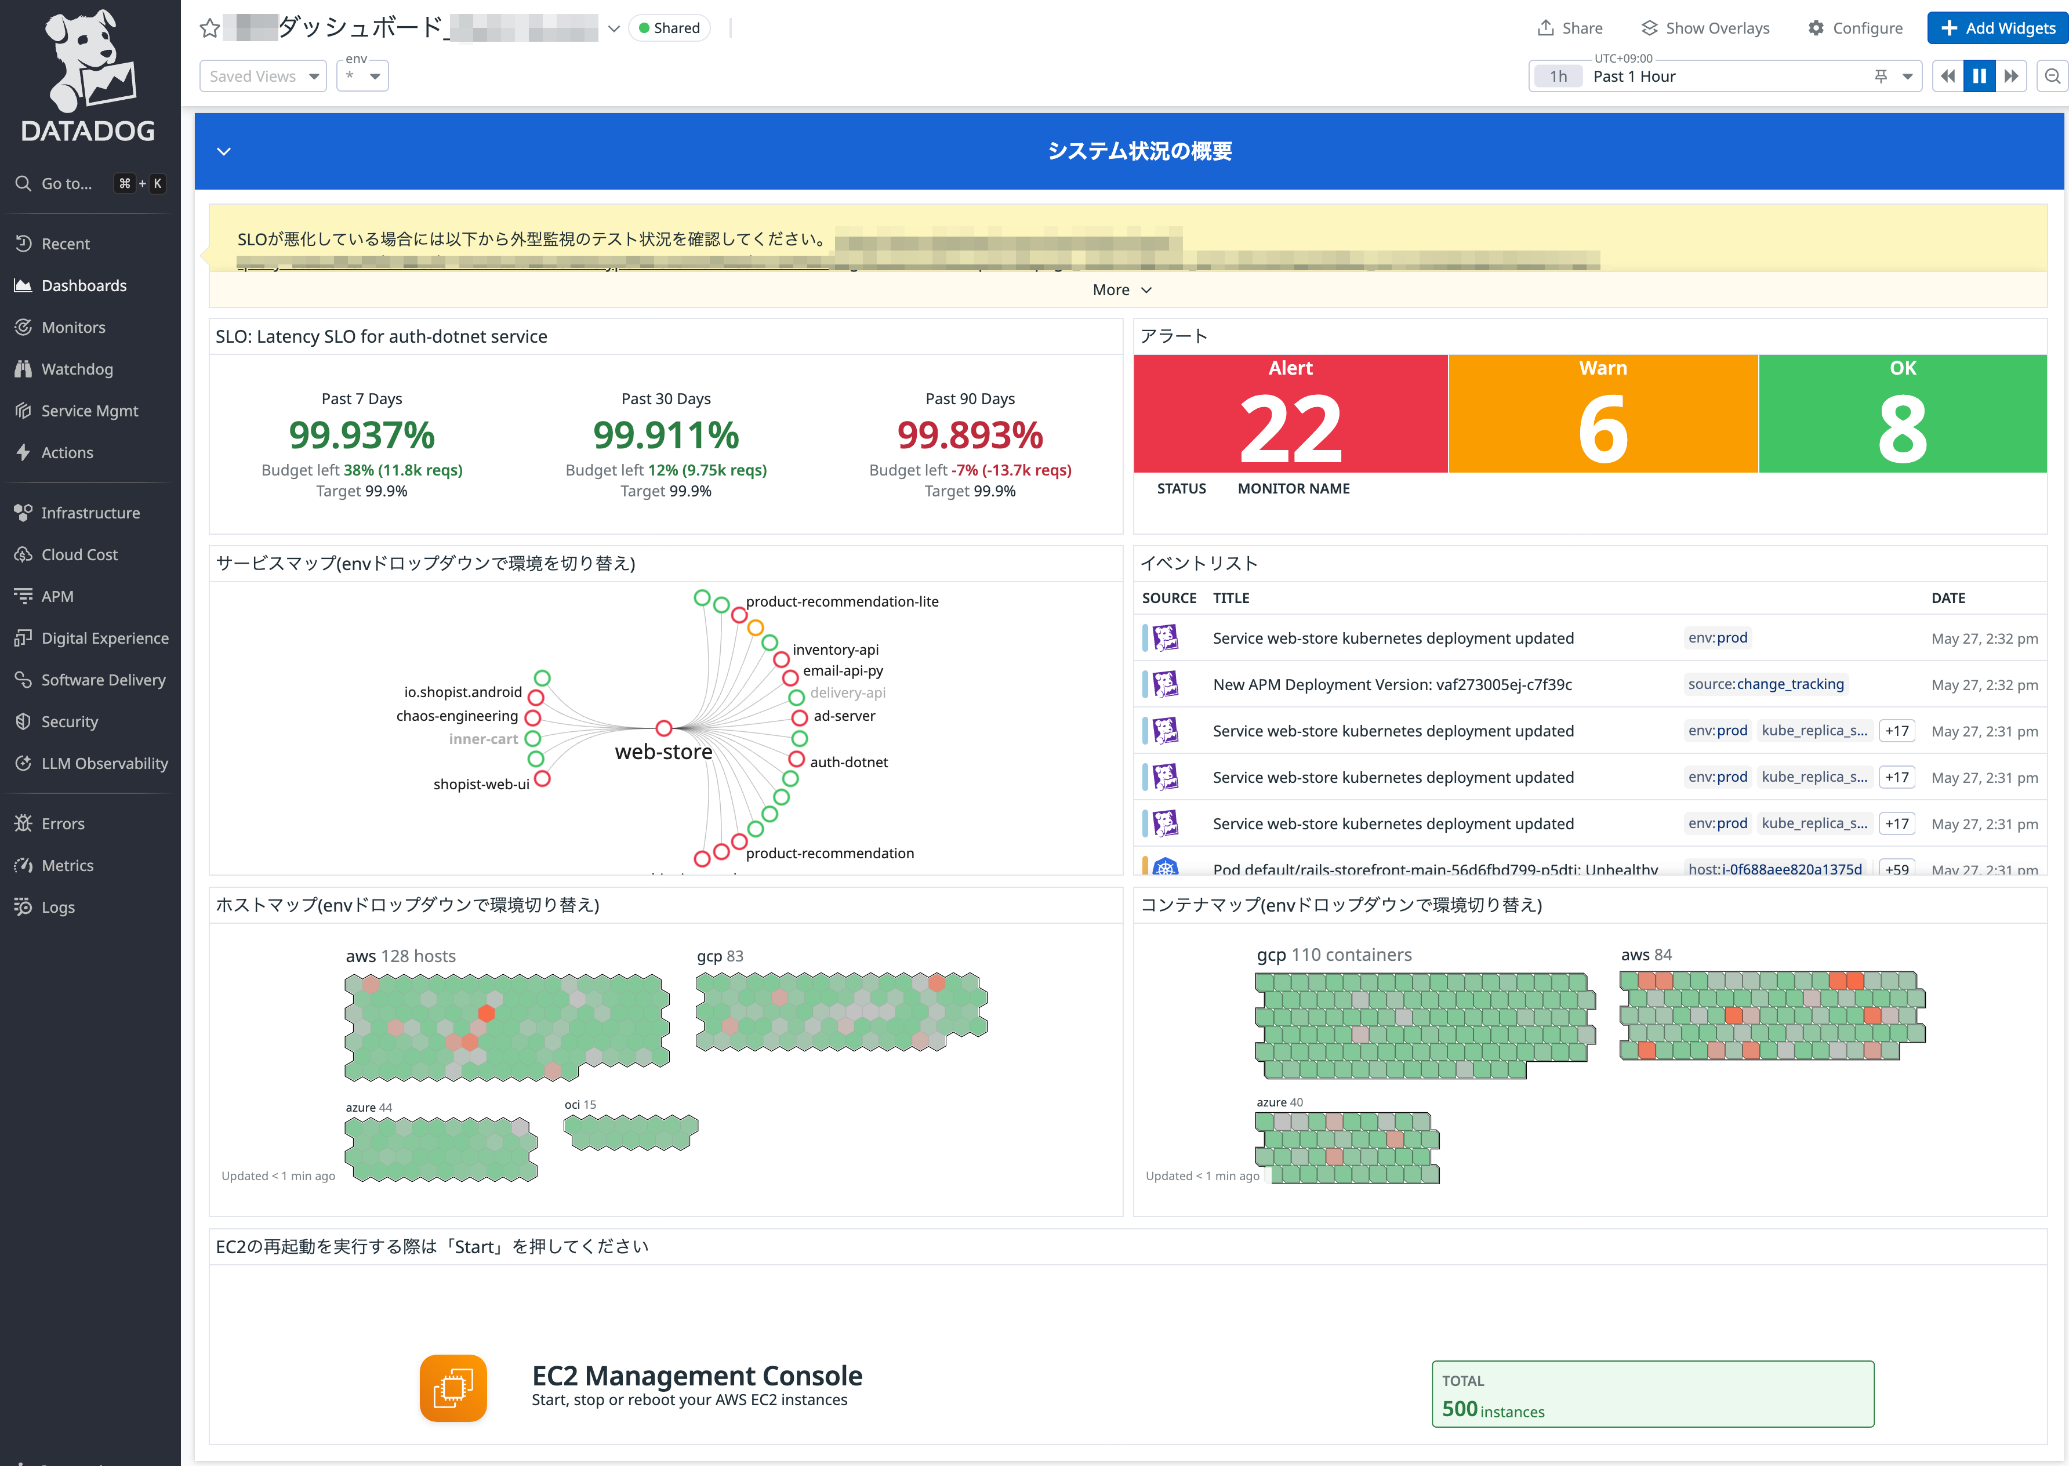
Task: Click the MONITOR NAME column header
Action: pos(1294,488)
